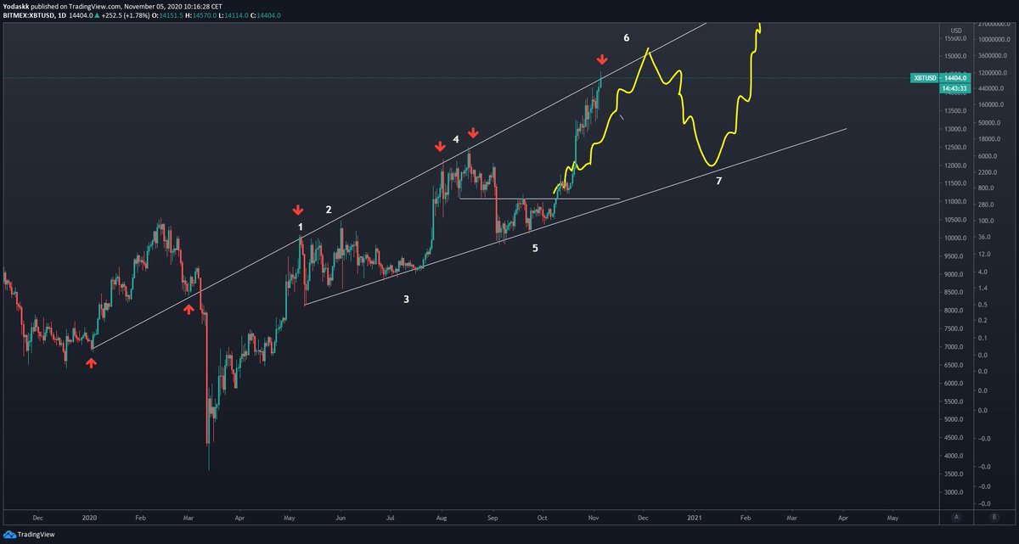The image size is (1019, 544).
Task: Toggle the highlighted XBTUSD price label
Action: (926, 77)
